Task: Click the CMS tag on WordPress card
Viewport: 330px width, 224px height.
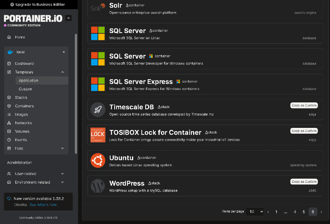Action: point(312,191)
